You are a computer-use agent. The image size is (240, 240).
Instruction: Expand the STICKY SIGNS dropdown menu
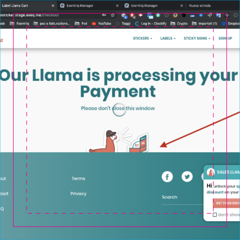click(197, 38)
